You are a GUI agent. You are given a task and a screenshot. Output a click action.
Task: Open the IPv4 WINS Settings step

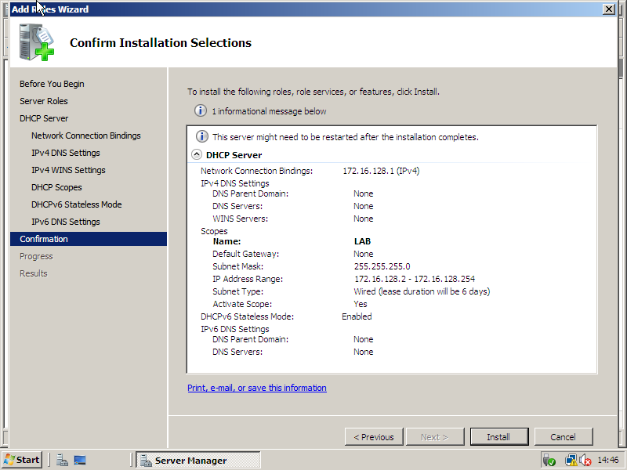click(68, 170)
